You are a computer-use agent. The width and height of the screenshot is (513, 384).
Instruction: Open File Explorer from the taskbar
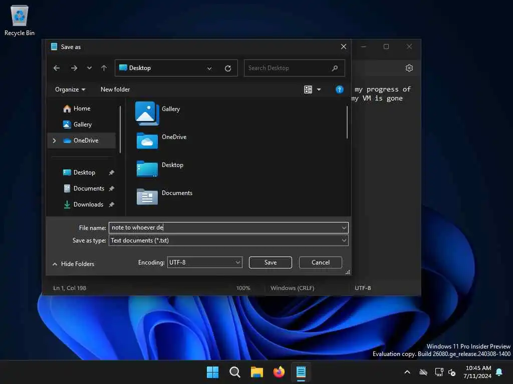[x=257, y=372]
